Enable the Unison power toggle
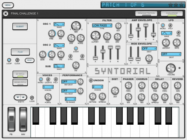This screenshot has height=140, width=187. click(x=91, y=80)
